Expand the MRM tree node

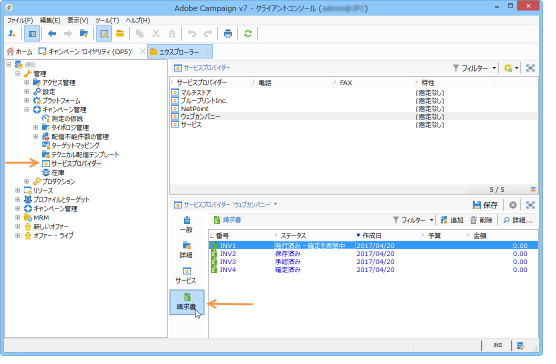point(17,217)
